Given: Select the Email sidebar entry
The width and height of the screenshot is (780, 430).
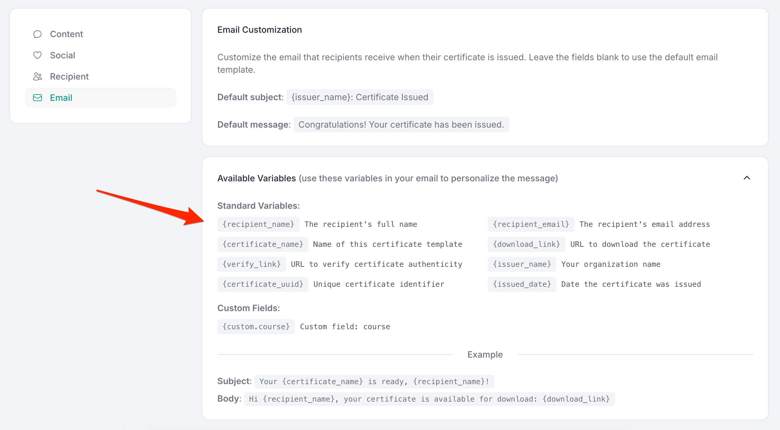Looking at the screenshot, I should 61,98.
